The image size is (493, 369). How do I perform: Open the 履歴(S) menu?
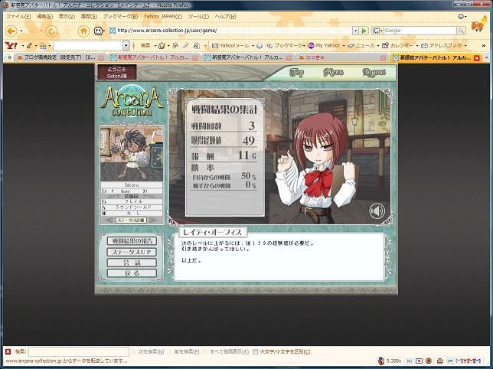tap(89, 16)
